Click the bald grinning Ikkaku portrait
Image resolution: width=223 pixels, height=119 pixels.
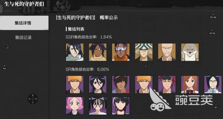(167, 52)
